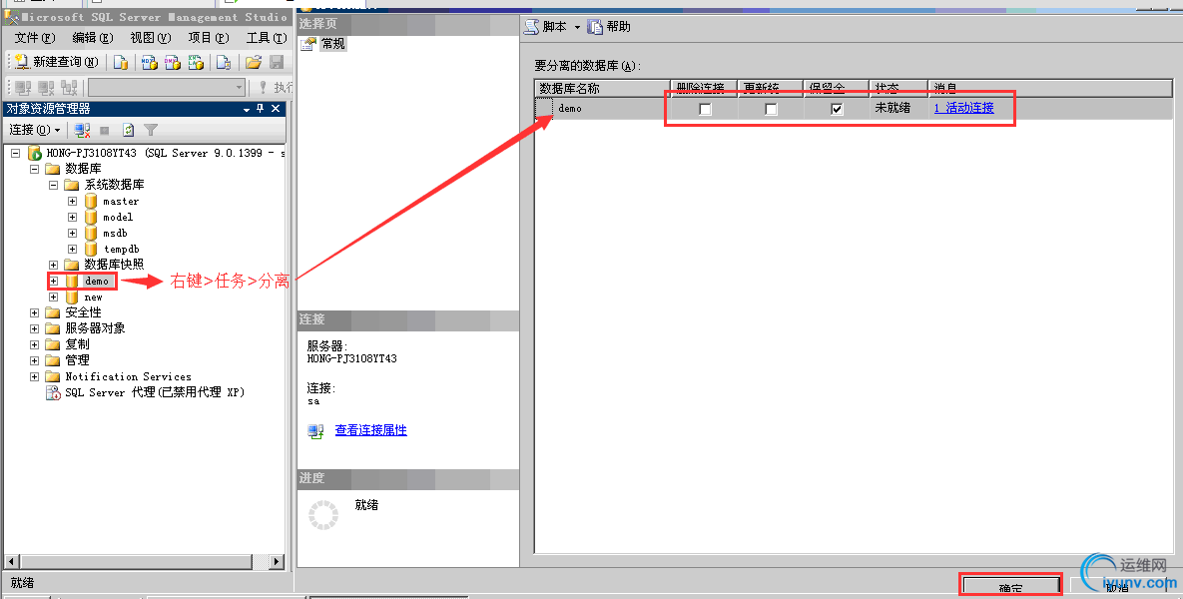Select the demo row header cell in grid

[x=544, y=109]
